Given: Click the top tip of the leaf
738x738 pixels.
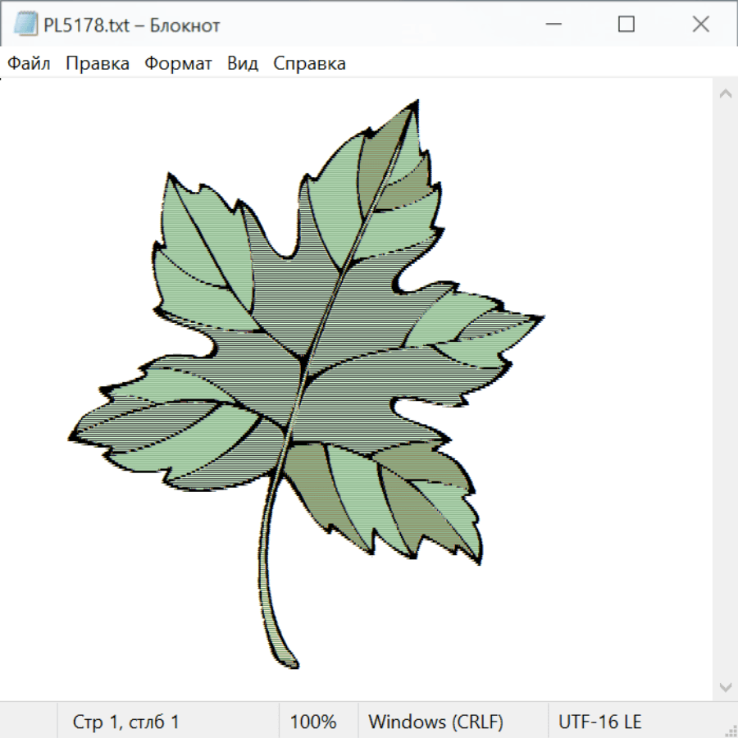Looking at the screenshot, I should pyautogui.click(x=416, y=104).
